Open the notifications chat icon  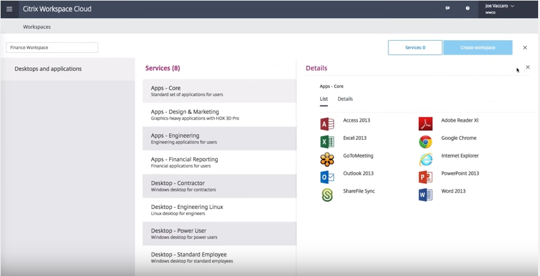(447, 8)
